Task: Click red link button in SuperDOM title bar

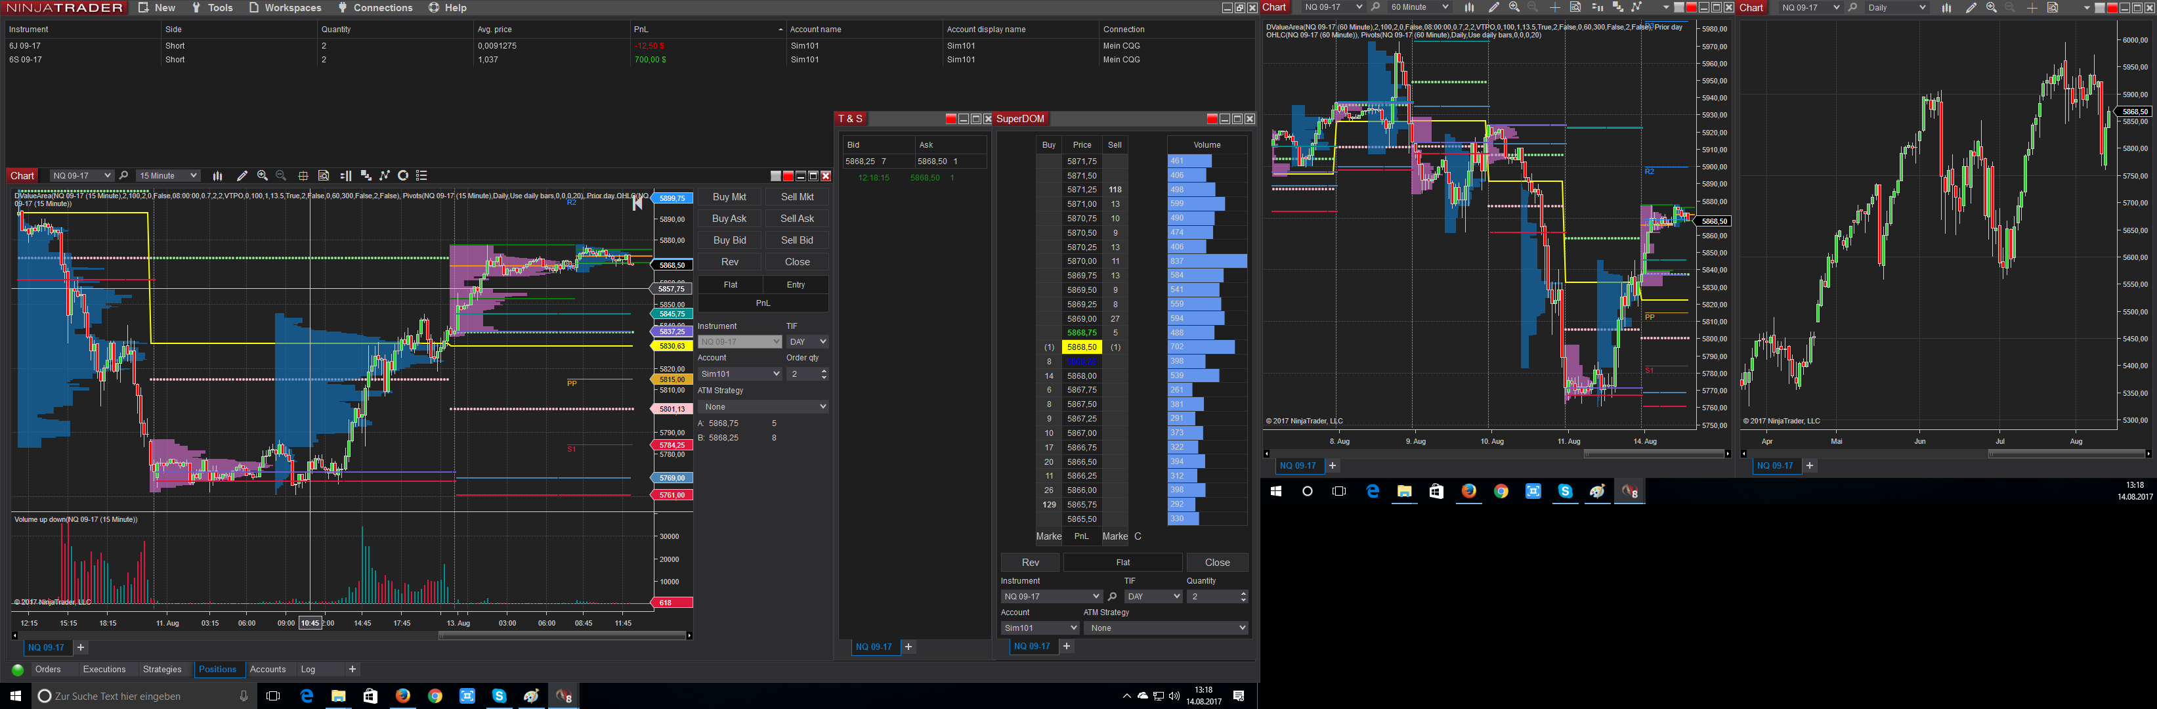Action: click(x=1212, y=119)
